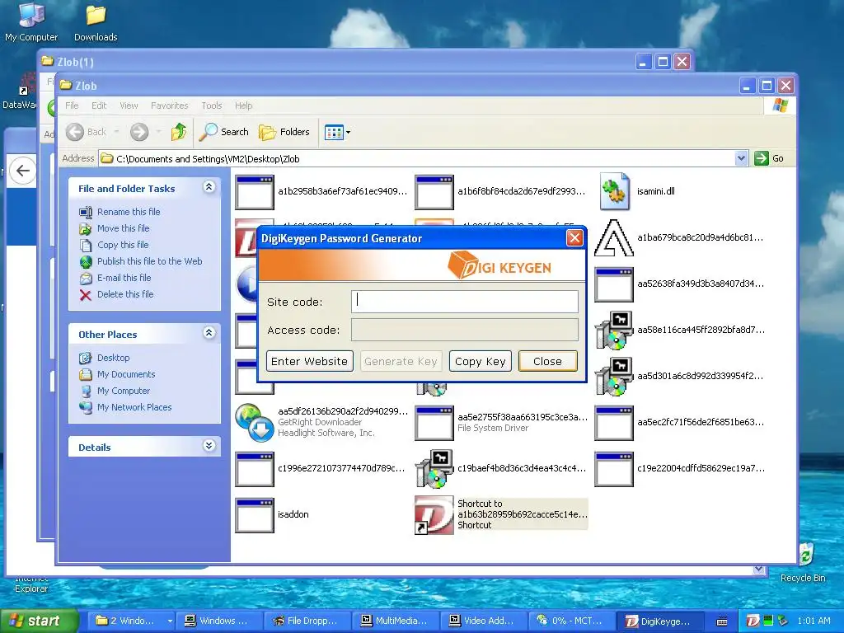Screen dimensions: 844x633
Task: Click Delete this file link
Action: tap(125, 294)
